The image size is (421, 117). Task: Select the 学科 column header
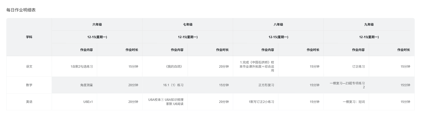[x=29, y=37]
